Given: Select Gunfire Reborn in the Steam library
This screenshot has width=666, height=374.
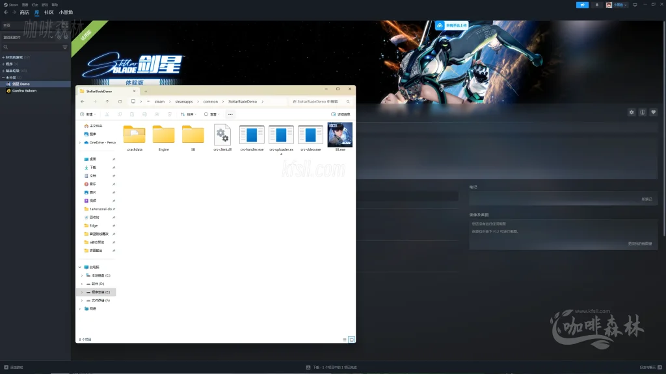Looking at the screenshot, I should pyautogui.click(x=24, y=91).
